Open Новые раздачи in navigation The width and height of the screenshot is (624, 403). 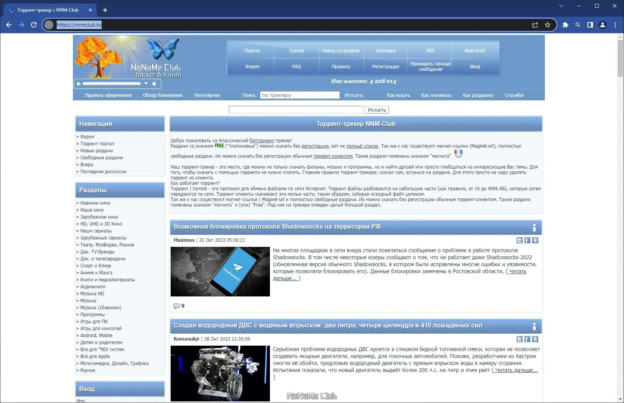tap(97, 151)
